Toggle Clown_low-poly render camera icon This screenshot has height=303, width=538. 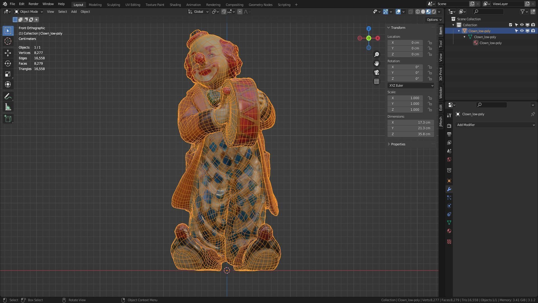tap(533, 31)
